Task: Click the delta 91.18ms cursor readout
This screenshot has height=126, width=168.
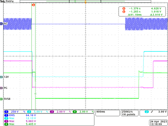Action: 135,15
